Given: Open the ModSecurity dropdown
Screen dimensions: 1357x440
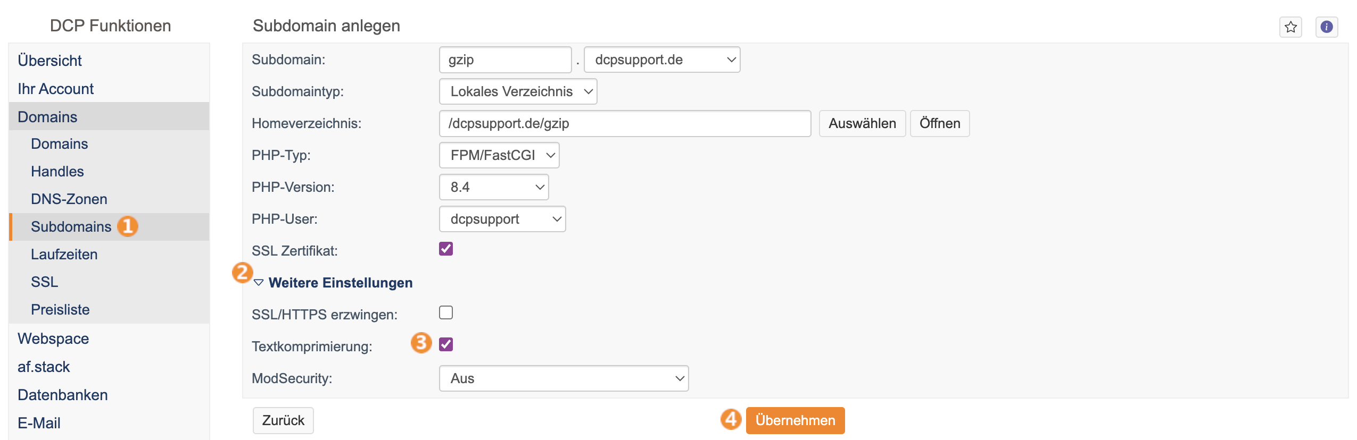Looking at the screenshot, I should coord(564,378).
